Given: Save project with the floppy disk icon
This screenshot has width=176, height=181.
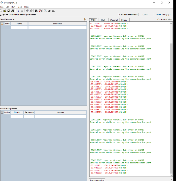Looking at the screenshot, I should coord(9,11).
